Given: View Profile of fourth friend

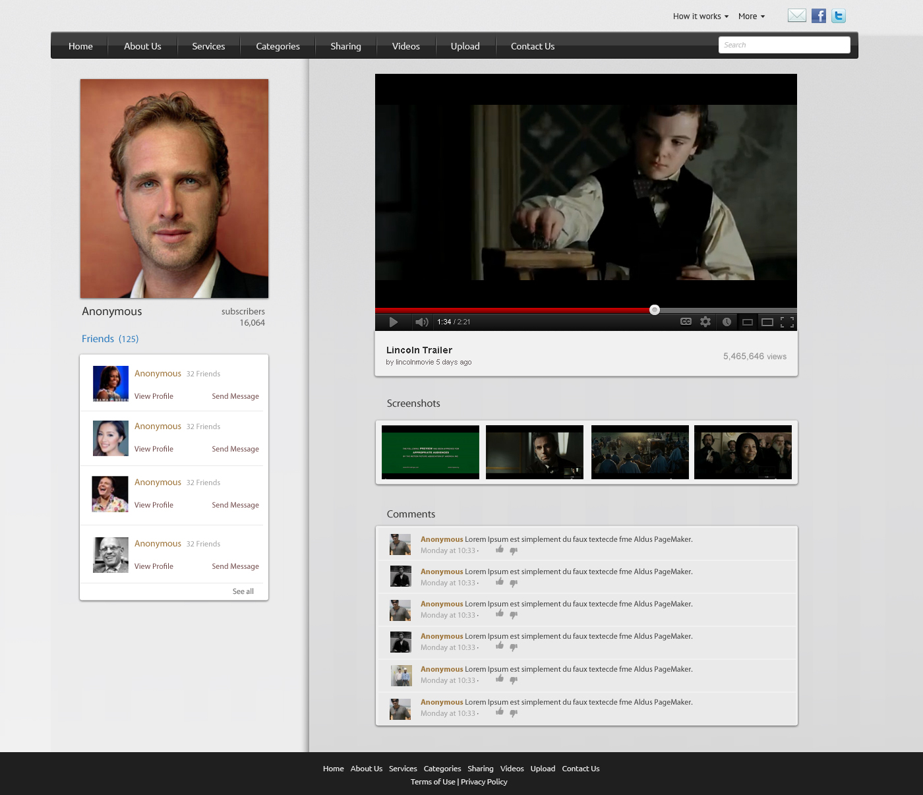Looking at the screenshot, I should click(154, 566).
